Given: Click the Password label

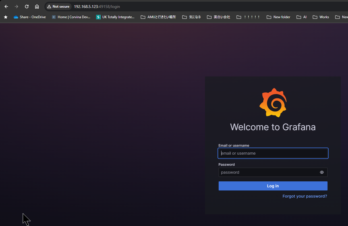Looking at the screenshot, I should click(x=227, y=165).
